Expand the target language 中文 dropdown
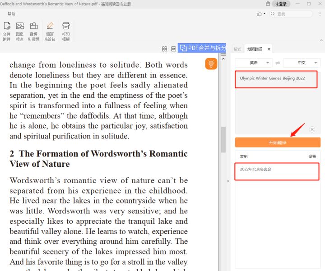The height and width of the screenshot is (271, 325). point(302,63)
